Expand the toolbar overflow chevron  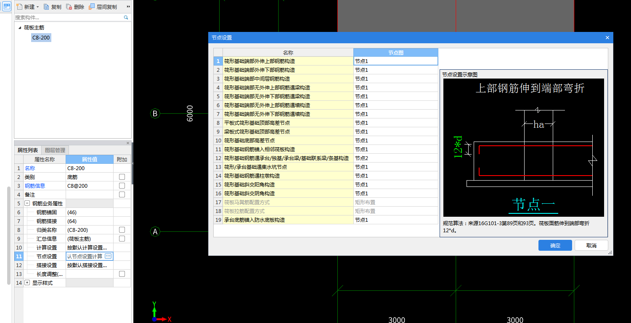tap(128, 7)
